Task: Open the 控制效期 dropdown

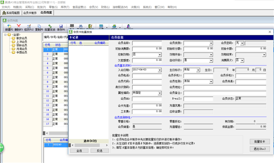Action: pos(159,55)
